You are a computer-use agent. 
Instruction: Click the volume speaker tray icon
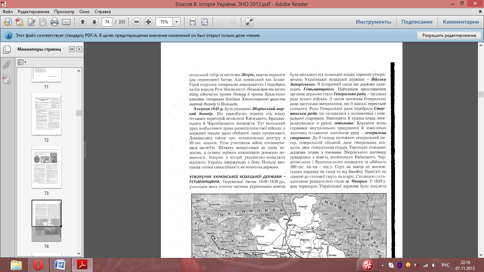pyautogui.click(x=434, y=265)
